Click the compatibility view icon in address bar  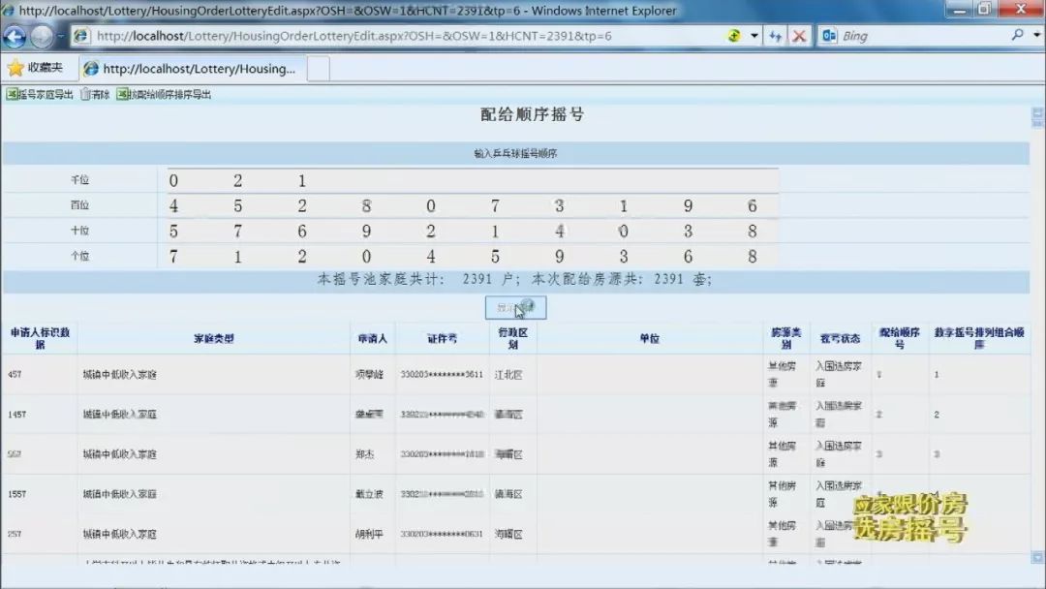[734, 36]
